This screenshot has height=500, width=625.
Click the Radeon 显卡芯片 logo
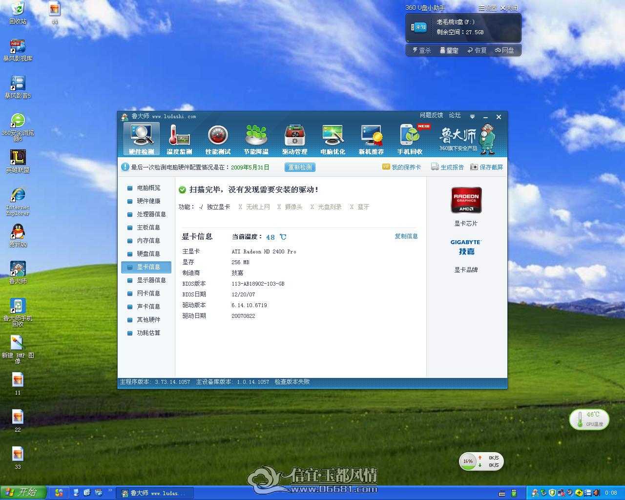466,200
